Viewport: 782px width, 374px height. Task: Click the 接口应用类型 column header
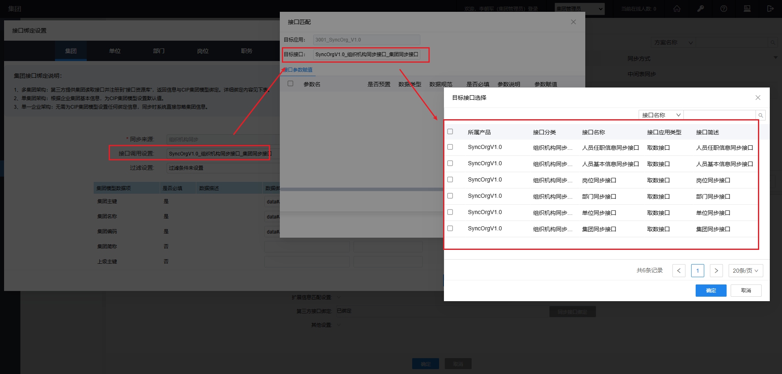[x=664, y=132]
